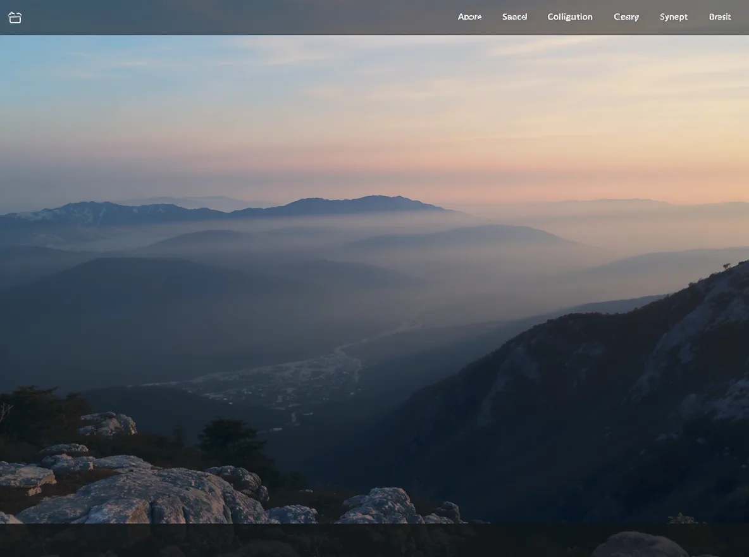Open the Ceary nav link
The width and height of the screenshot is (749, 557).
click(626, 16)
